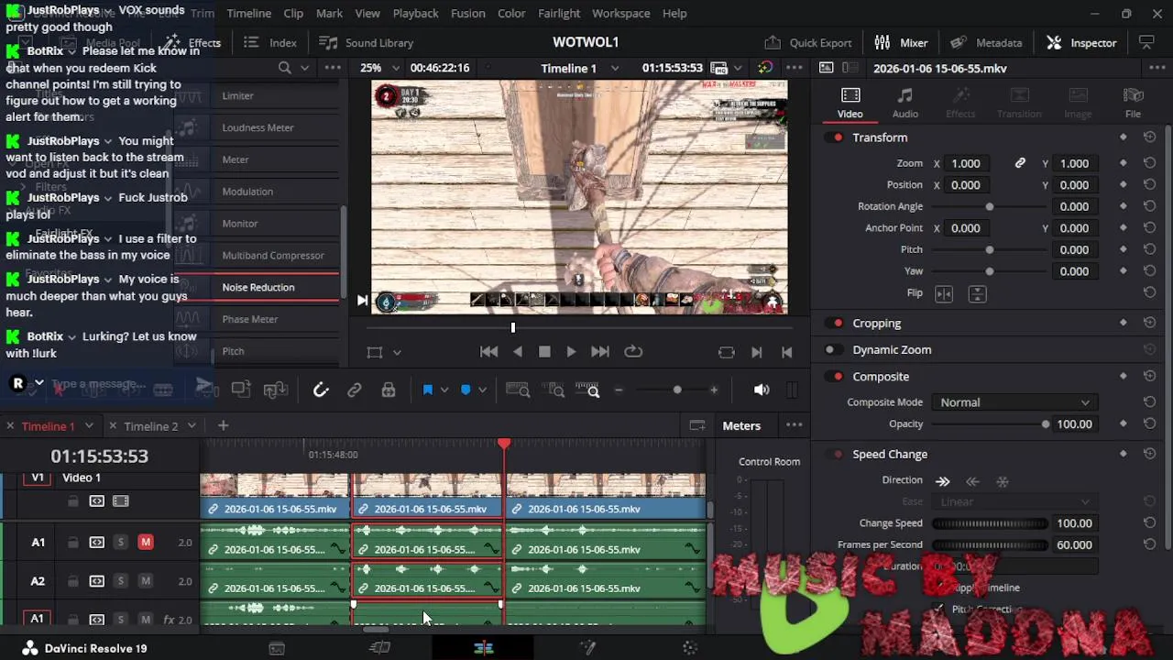
Task: Open the Fusion menu
Action: [468, 14]
